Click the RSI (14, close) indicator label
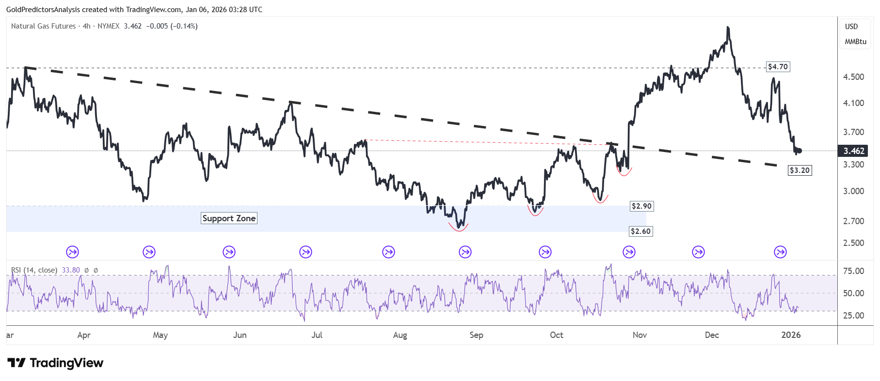Viewport: 880px width, 381px height. coord(34,270)
